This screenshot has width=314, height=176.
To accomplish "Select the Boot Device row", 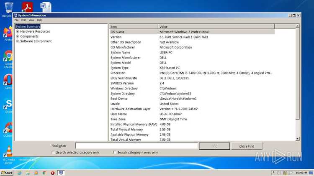I will (192, 99).
